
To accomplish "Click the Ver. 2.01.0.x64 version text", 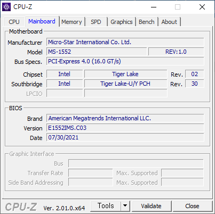I will (64, 208).
